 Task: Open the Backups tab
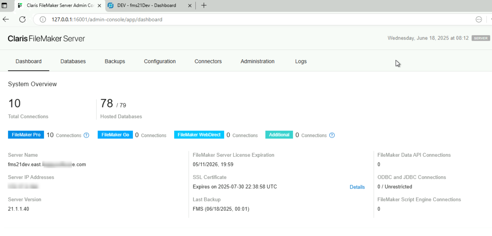pos(115,61)
